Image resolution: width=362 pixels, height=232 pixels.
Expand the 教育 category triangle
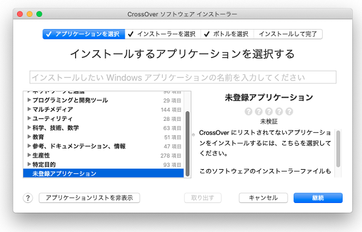point(29,137)
